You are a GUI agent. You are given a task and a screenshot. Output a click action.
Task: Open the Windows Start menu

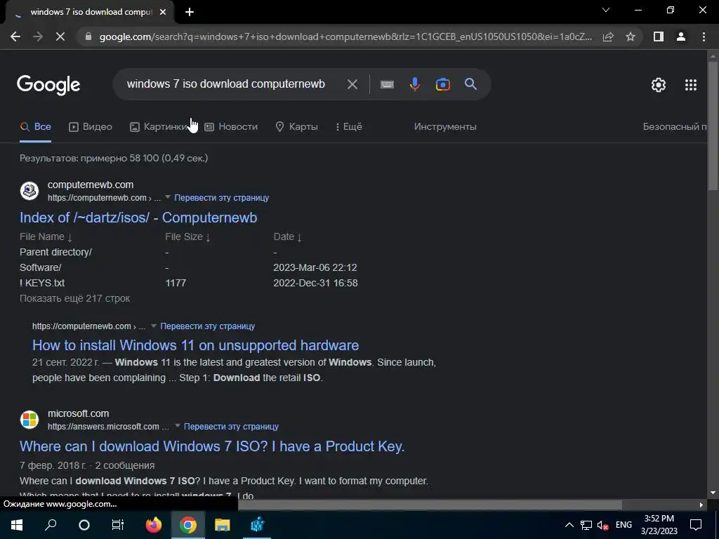coord(17,525)
